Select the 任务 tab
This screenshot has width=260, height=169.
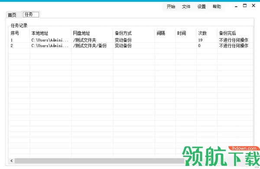[x=31, y=15]
